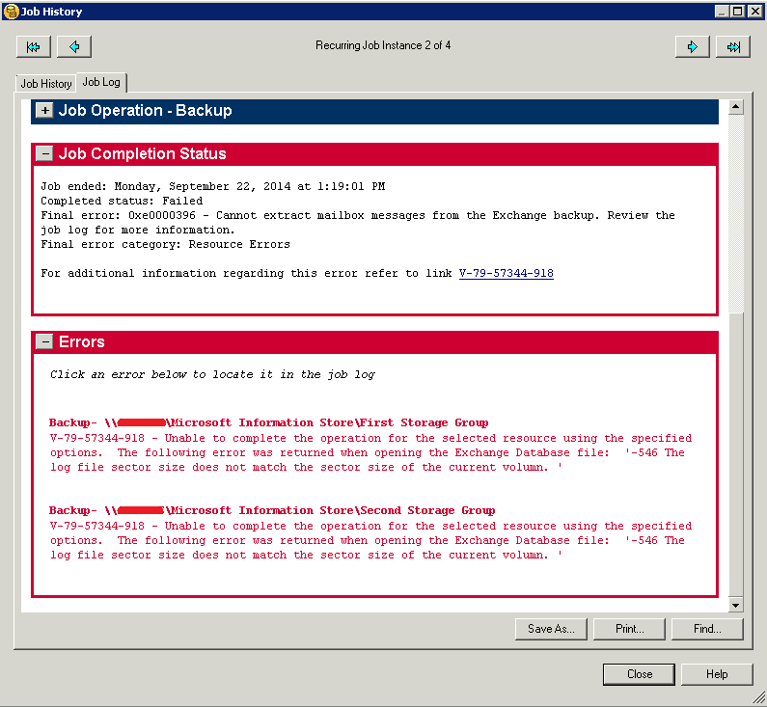
Task: Minimize the Job History window
Action: 722,12
